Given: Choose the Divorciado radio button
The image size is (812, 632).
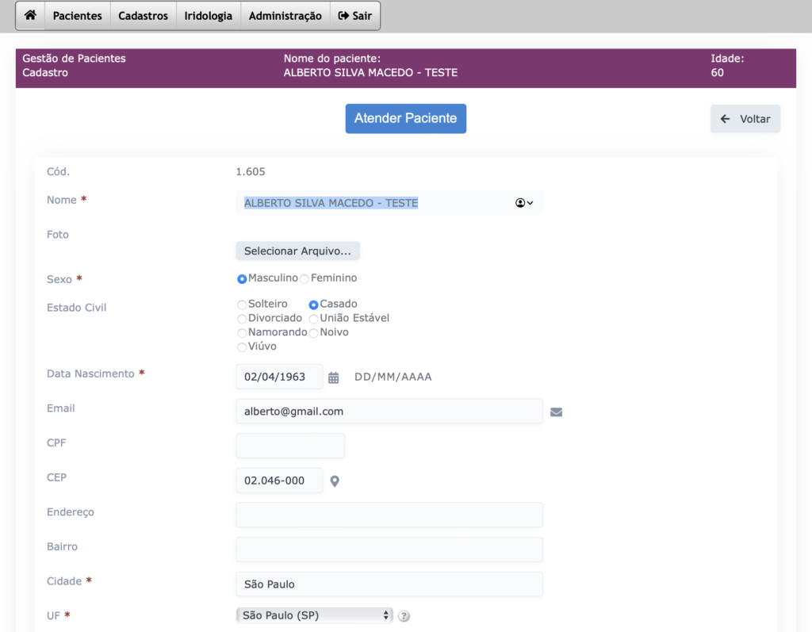Looking at the screenshot, I should [x=242, y=319].
